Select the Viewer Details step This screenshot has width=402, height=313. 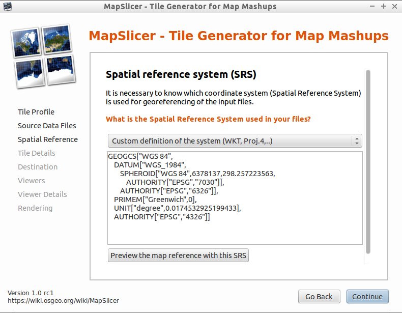click(x=42, y=194)
